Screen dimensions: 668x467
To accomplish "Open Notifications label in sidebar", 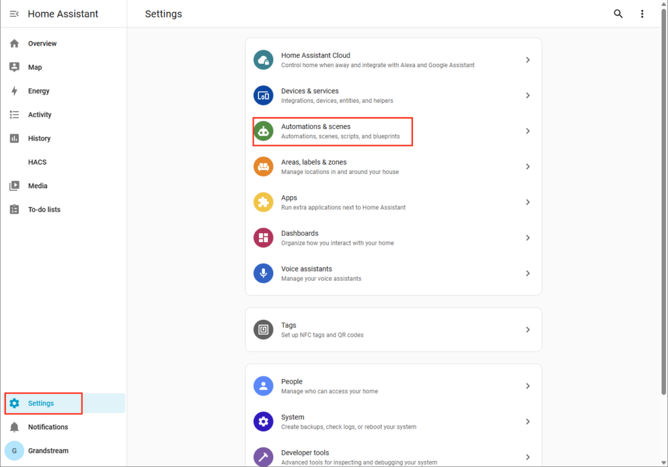I will 48,427.
